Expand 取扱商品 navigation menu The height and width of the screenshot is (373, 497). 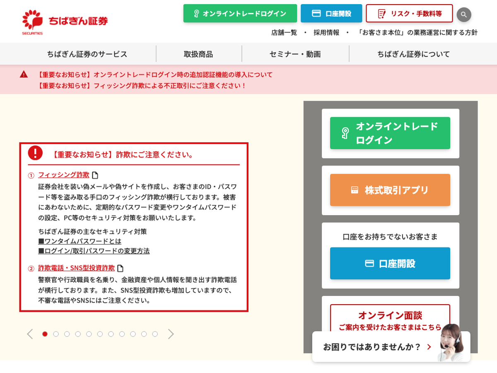[198, 54]
